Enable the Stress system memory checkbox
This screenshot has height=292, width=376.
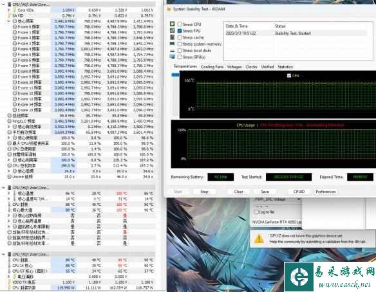(180, 44)
